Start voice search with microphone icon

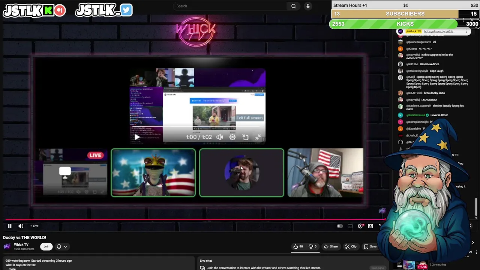pyautogui.click(x=308, y=6)
